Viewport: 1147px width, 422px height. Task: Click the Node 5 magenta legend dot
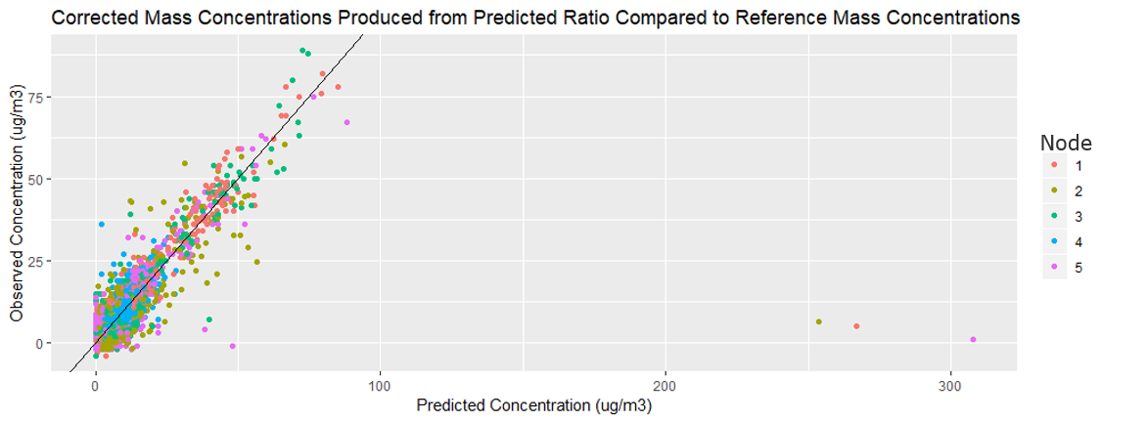pos(1056,268)
